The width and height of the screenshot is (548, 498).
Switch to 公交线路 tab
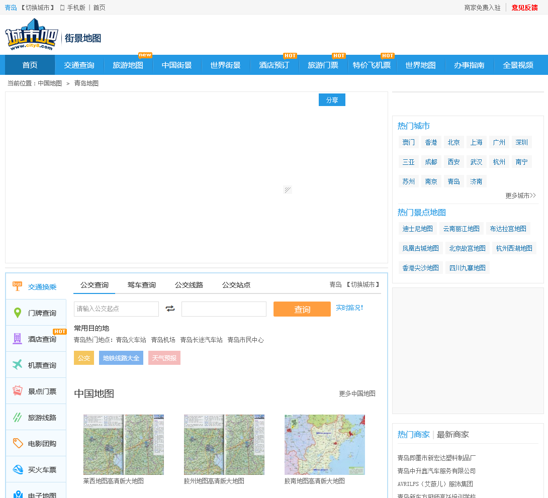(x=189, y=285)
